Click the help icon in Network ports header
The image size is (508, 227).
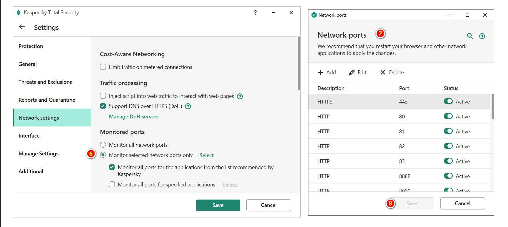[x=482, y=36]
